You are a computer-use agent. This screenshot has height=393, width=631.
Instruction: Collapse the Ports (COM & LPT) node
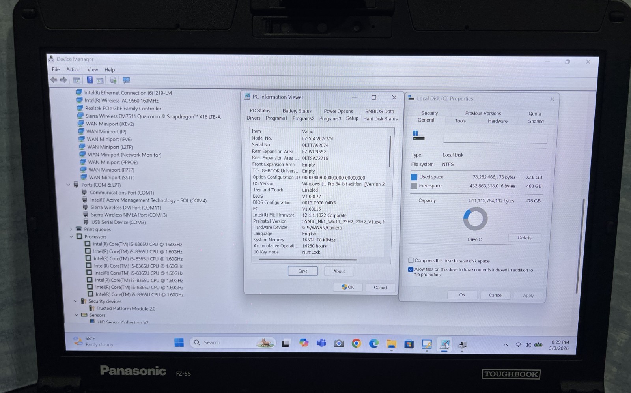click(x=69, y=185)
